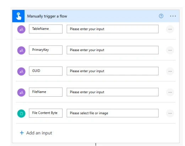Click the FileName description input box
This screenshot has height=146, width=185.
pos(113,92)
